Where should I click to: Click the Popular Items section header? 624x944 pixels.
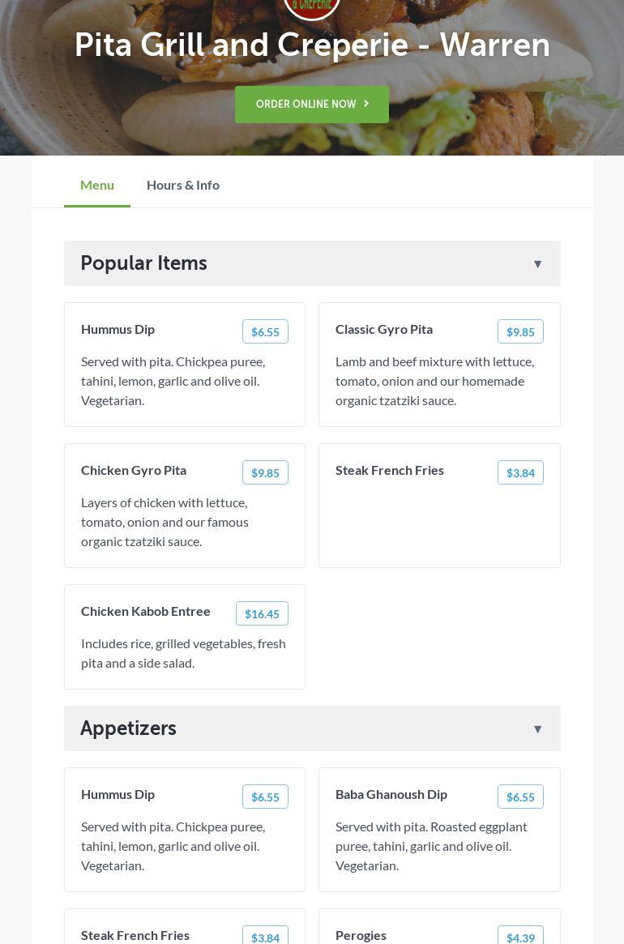(x=143, y=263)
